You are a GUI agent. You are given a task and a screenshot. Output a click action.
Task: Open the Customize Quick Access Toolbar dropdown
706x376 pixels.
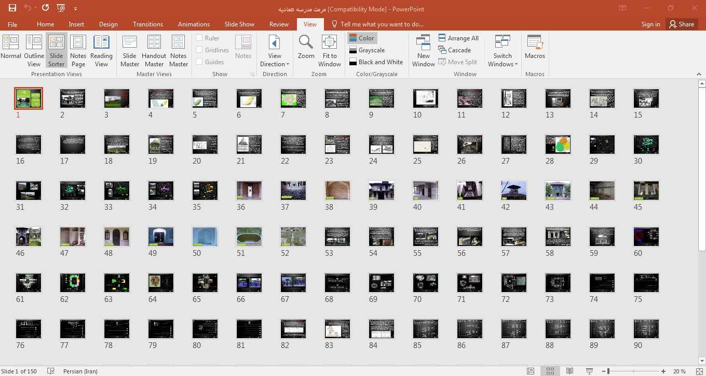point(76,9)
